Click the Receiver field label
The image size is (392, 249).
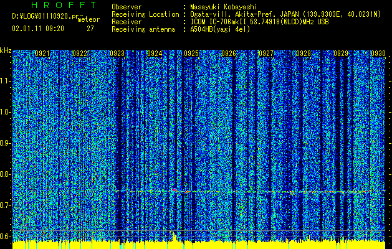pos(127,22)
